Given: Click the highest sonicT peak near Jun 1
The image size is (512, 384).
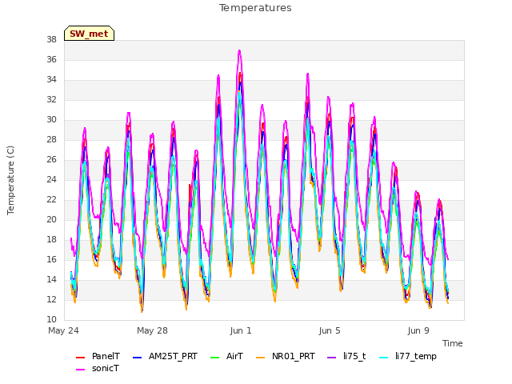Looking at the screenshot, I should 239,51.
